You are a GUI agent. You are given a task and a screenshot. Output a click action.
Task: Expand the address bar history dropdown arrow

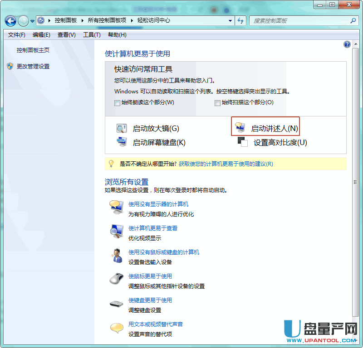(x=231, y=20)
